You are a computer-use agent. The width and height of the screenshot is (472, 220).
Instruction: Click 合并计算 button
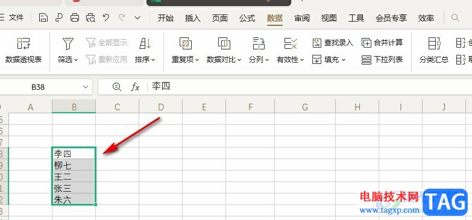(382, 43)
